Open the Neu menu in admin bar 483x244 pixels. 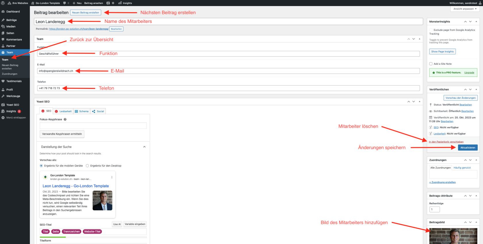pos(77,3)
